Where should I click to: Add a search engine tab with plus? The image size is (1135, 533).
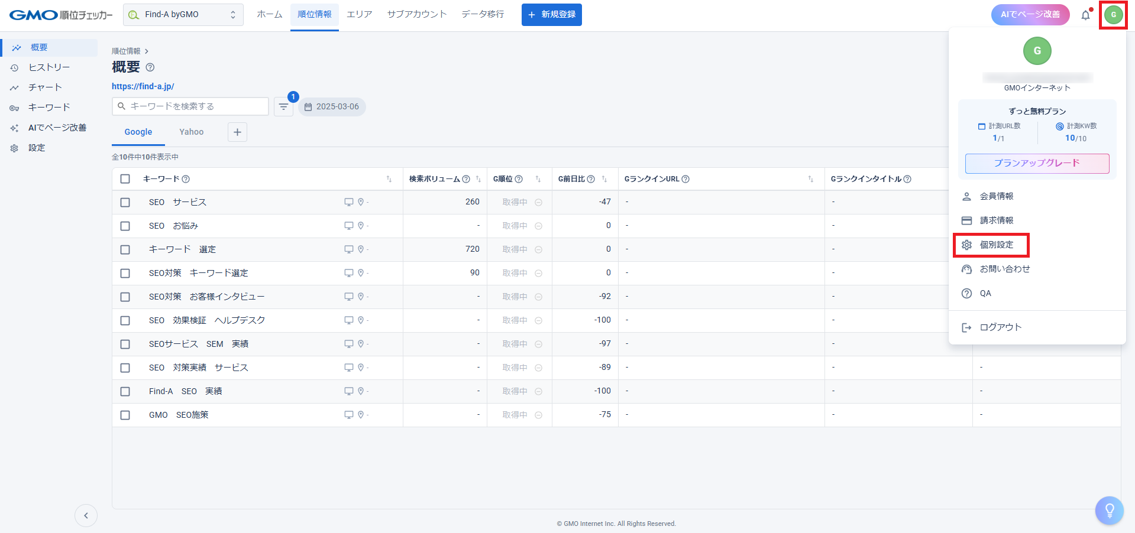pos(237,132)
